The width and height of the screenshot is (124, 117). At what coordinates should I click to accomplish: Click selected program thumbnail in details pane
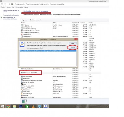coord(24,101)
